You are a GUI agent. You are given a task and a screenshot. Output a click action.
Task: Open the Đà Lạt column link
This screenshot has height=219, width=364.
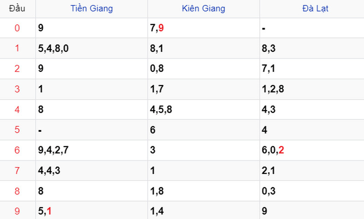tap(315, 9)
